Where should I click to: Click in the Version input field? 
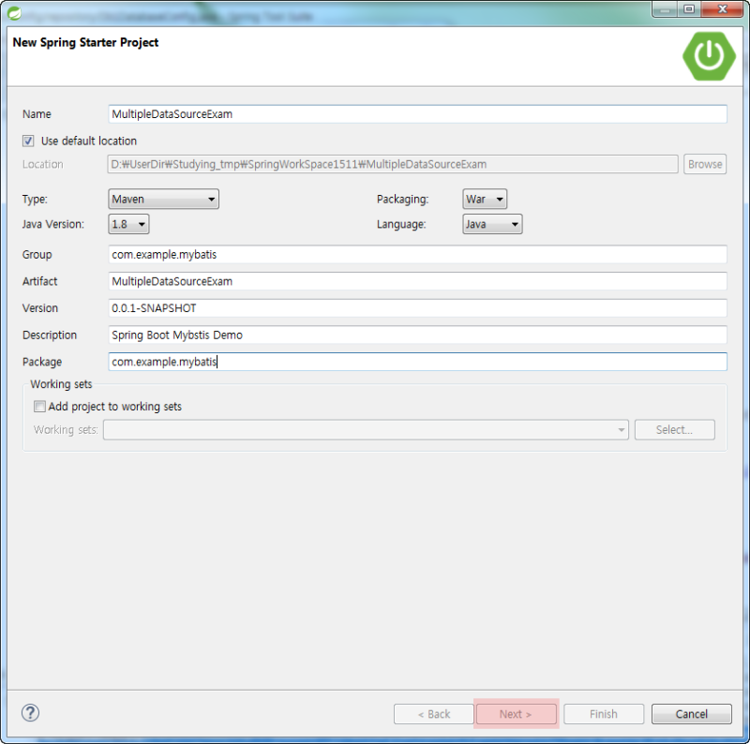(x=417, y=308)
